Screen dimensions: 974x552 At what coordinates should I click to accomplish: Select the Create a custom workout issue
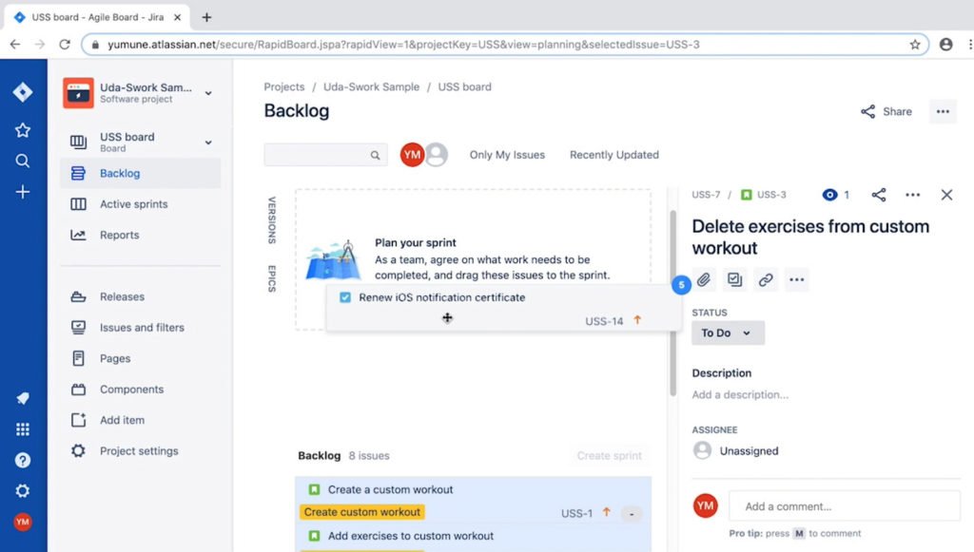(x=390, y=490)
